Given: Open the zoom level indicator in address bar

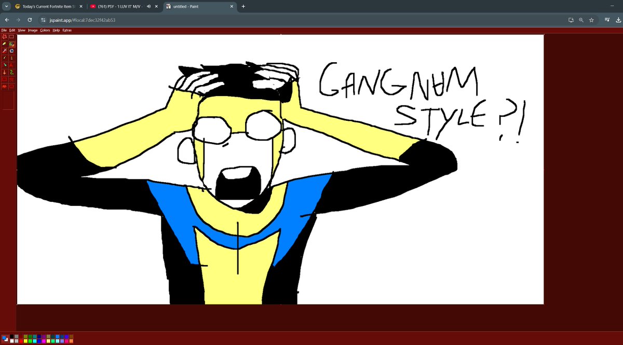Looking at the screenshot, I should (x=581, y=20).
